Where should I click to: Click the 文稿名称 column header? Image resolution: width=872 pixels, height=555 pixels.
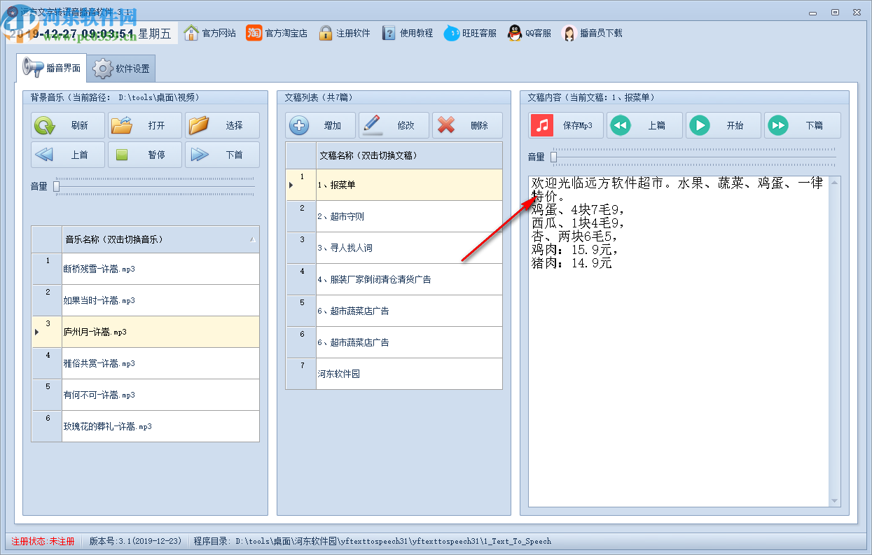(x=409, y=155)
